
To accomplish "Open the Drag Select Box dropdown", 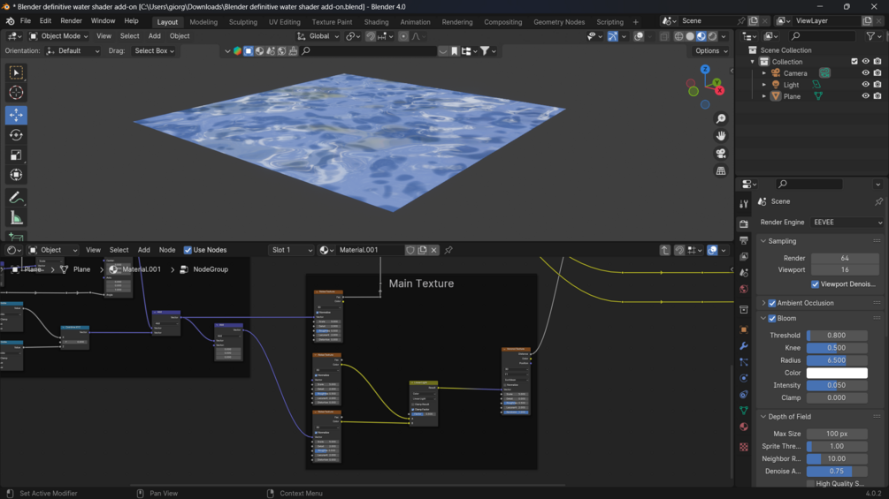I will [154, 51].
